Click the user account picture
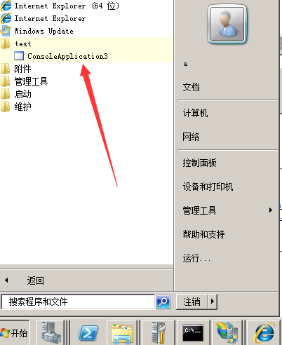Screen dimensions: 282x345 227,24
